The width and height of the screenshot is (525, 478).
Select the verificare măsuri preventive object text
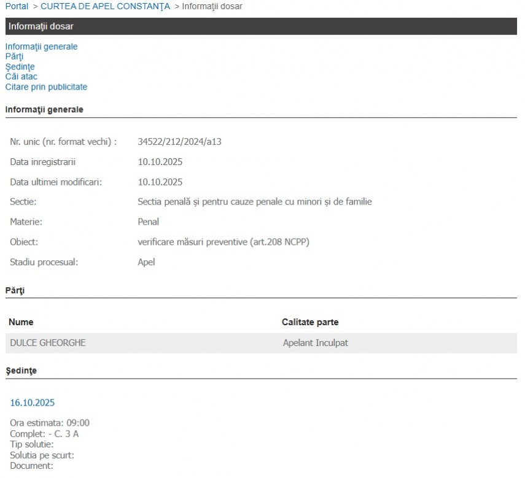click(x=224, y=242)
